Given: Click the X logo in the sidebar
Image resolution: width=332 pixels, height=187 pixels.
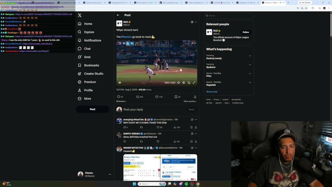Looking at the screenshot, I should coord(80,15).
